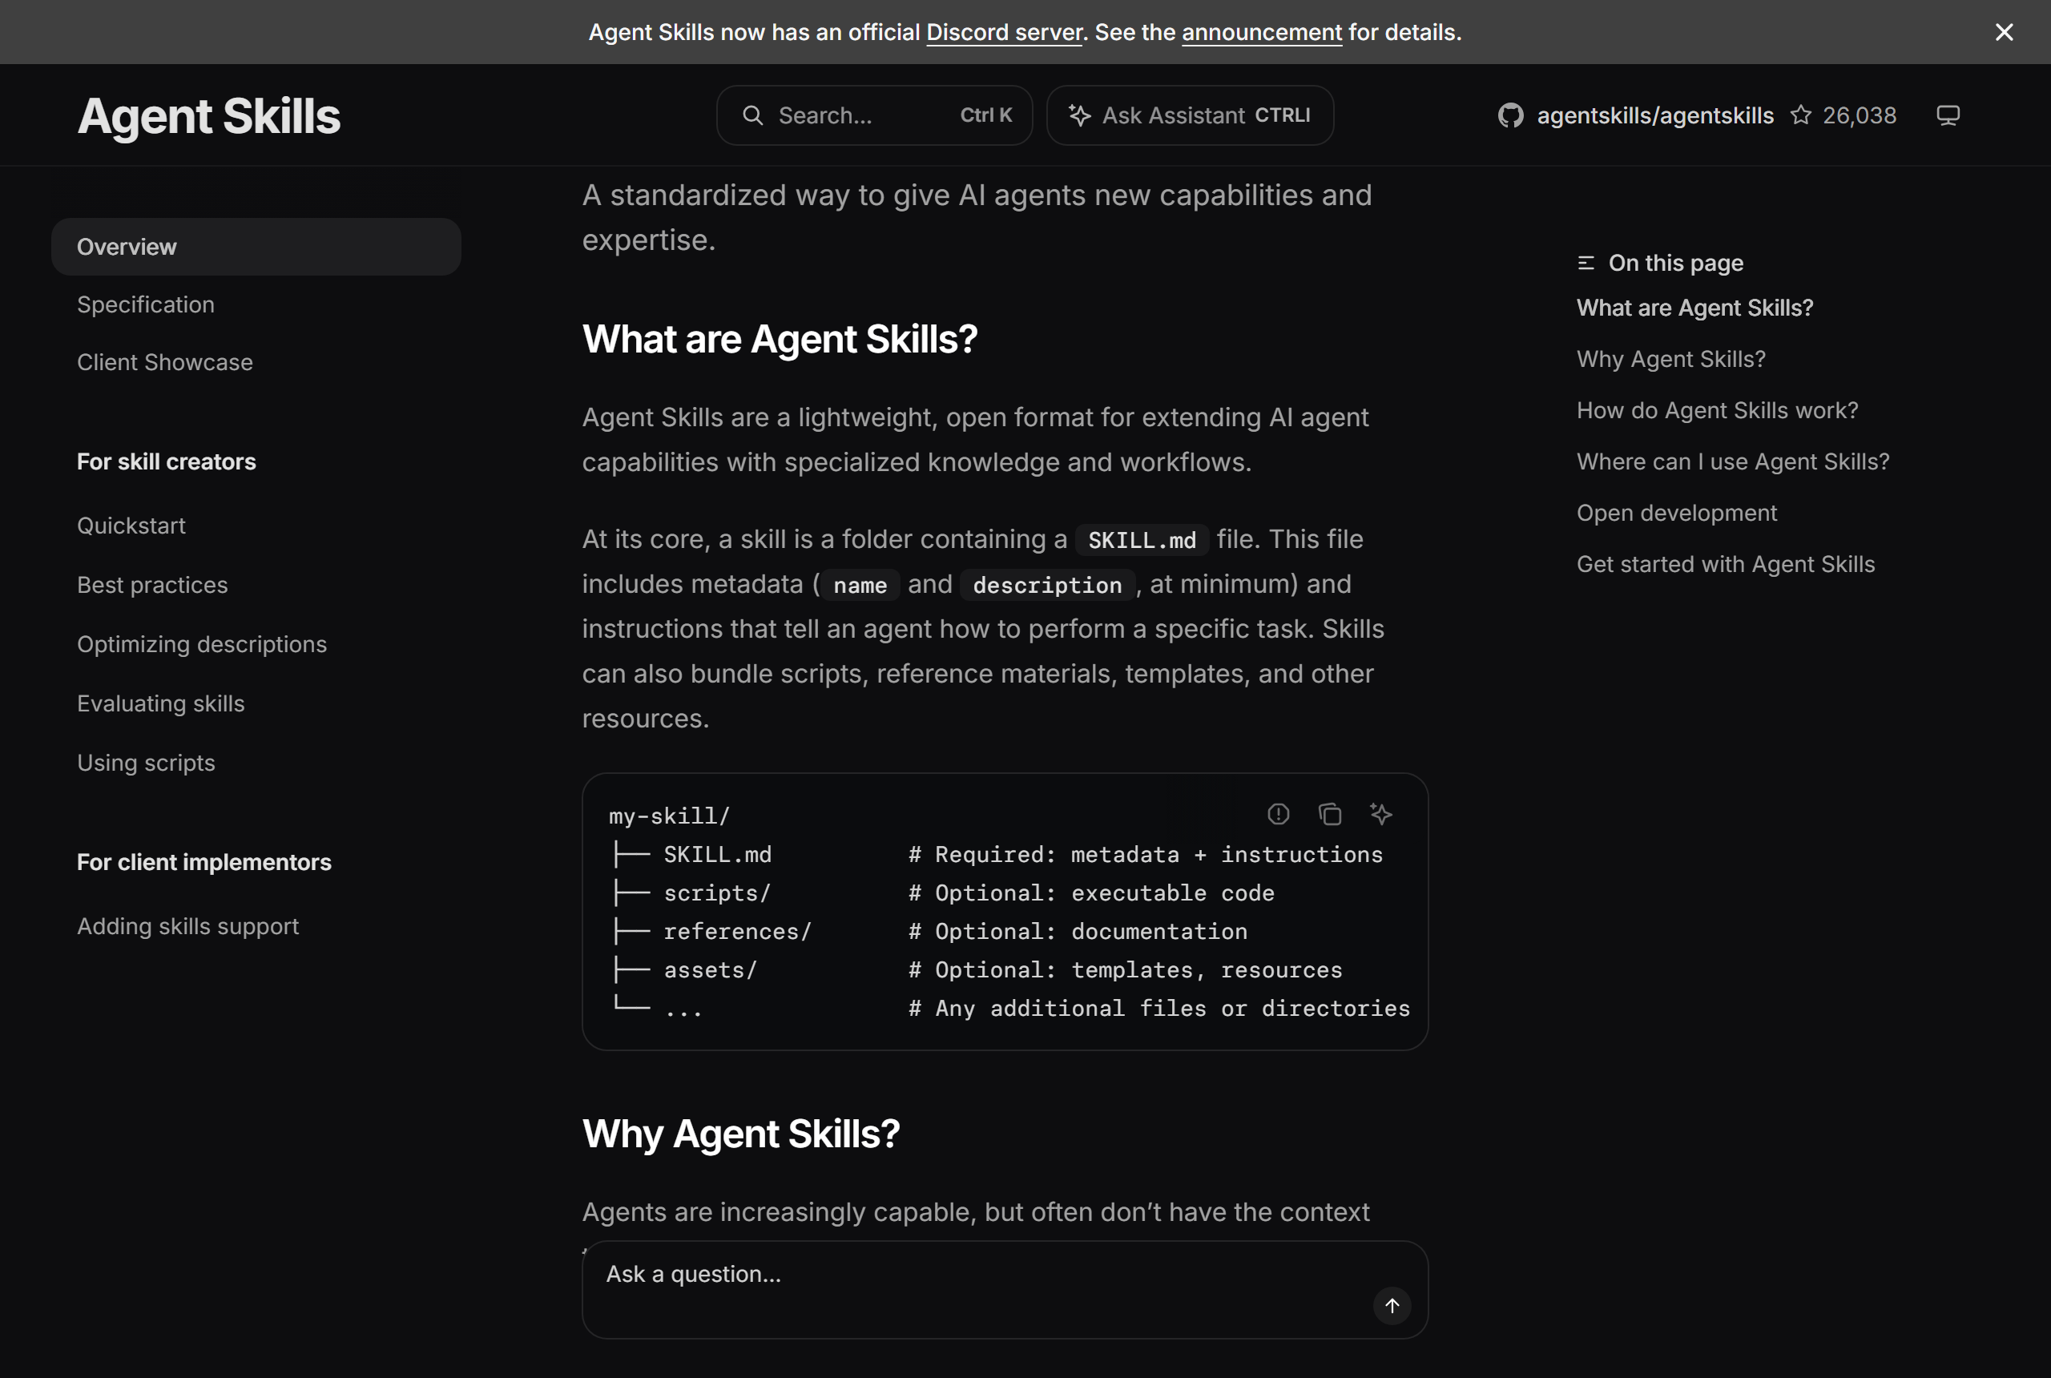
Task: Focus the Search... field
Action: [873, 115]
